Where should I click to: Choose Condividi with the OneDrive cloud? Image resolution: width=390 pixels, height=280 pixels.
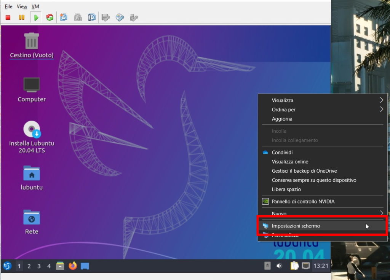point(323,152)
